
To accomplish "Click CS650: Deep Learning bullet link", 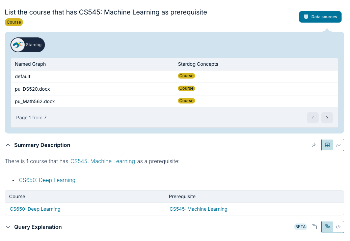I will 47,180.
